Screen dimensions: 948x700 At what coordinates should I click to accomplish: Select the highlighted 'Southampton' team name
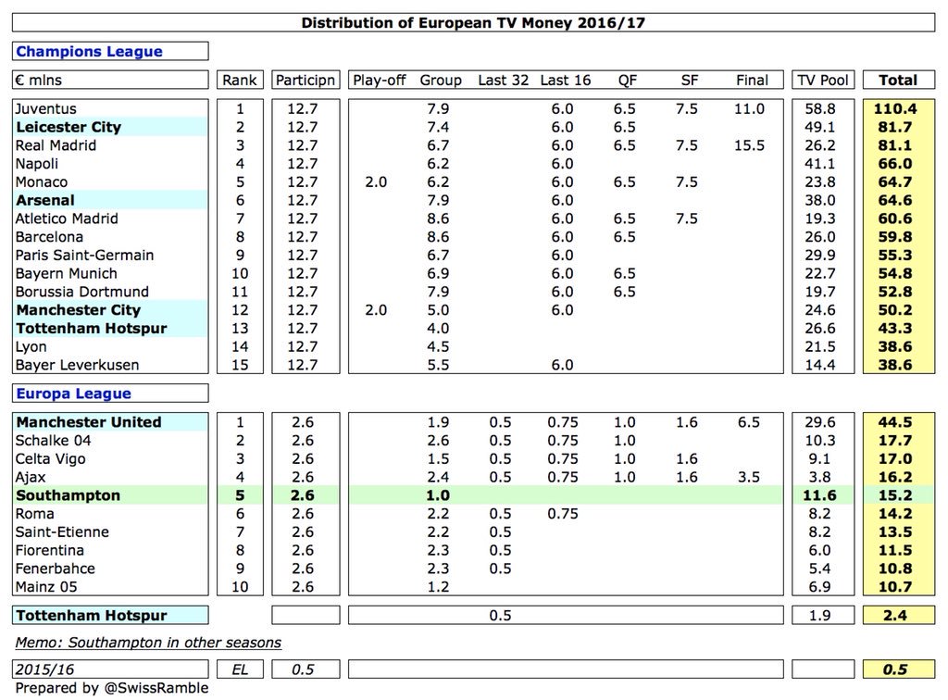coord(68,495)
